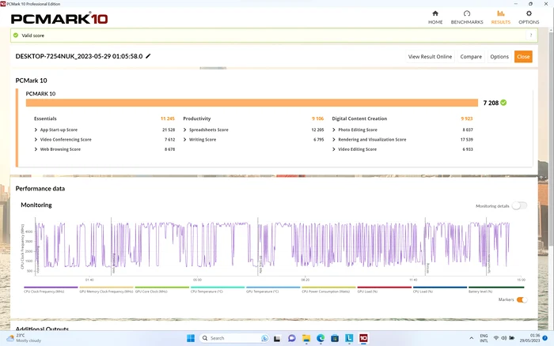Viewport: 554px width, 346px height.
Task: Open Task View on the taskbar
Action: coord(277,339)
